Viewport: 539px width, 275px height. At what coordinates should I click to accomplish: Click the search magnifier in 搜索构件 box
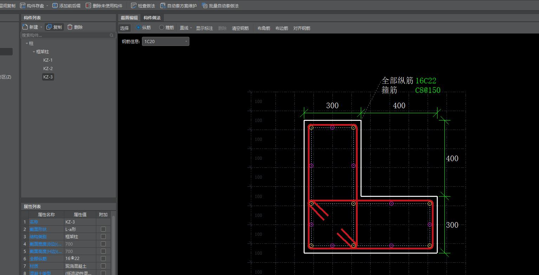pos(112,35)
